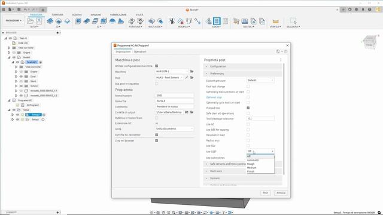Select NCProgram1 in the browser tree
This screenshot has width=383, height=215.
33,105
